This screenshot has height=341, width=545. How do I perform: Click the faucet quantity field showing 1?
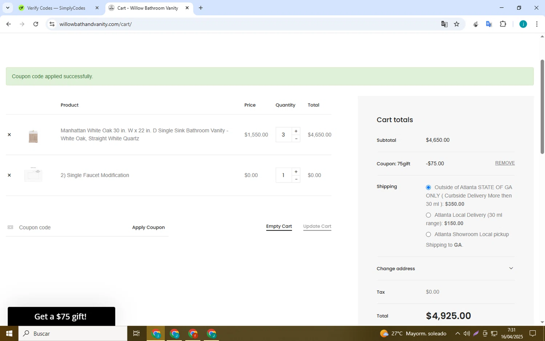(283, 175)
